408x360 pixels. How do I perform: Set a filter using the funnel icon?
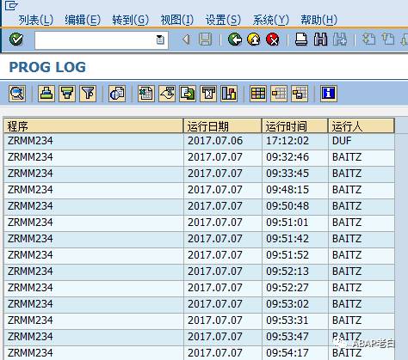[88, 94]
